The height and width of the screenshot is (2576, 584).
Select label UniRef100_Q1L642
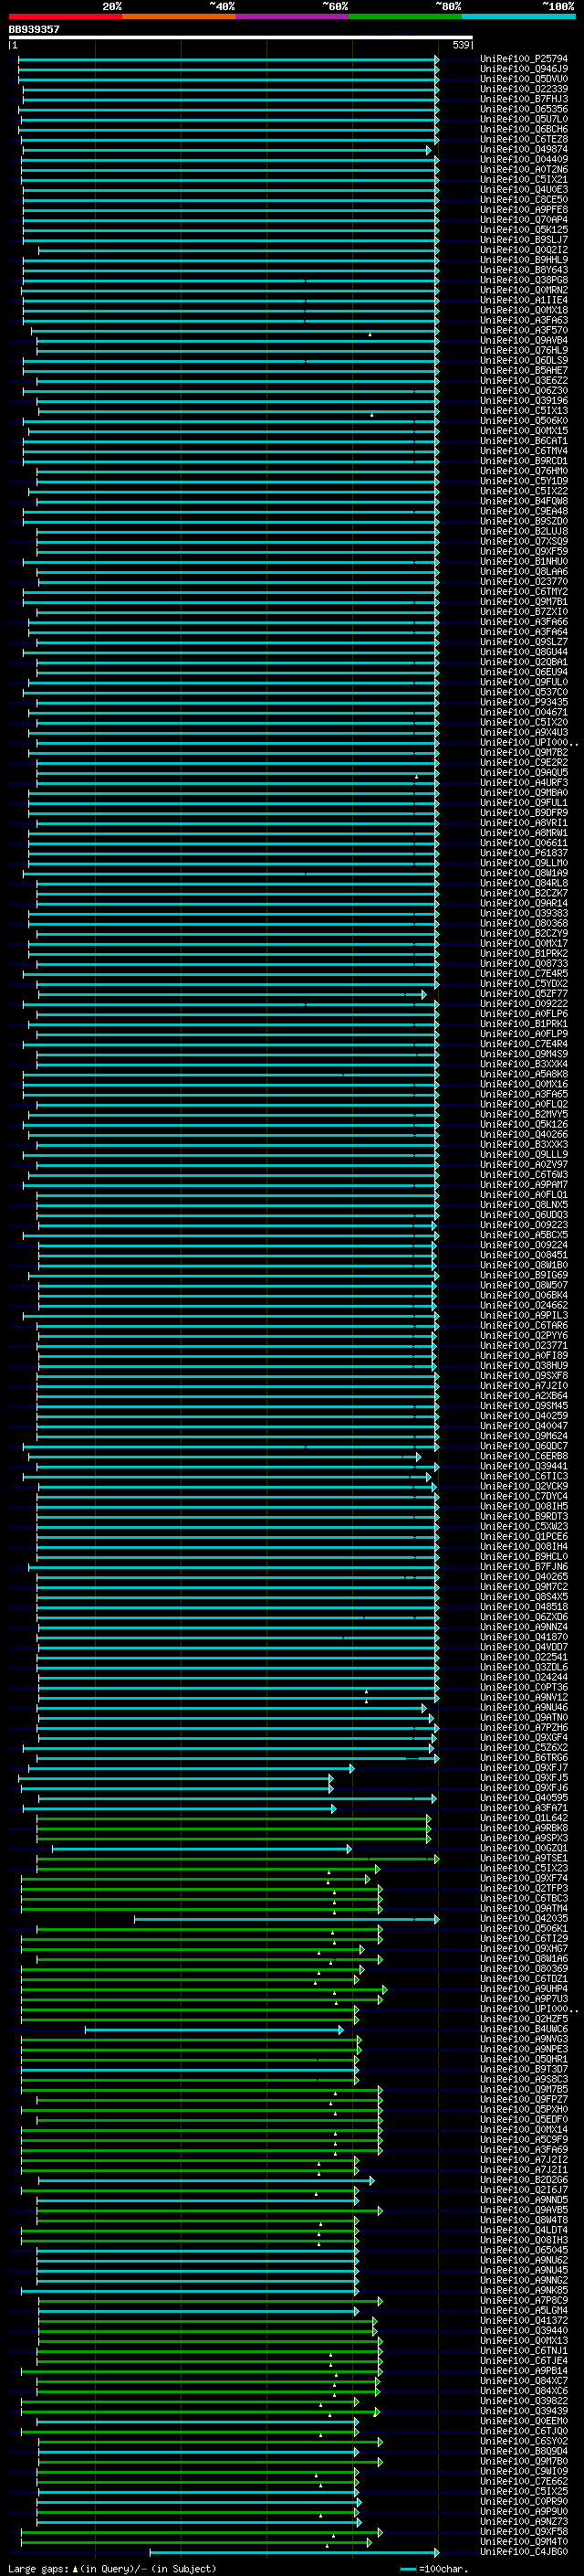[524, 1818]
